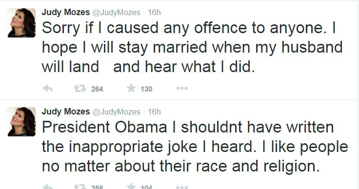Favorite the apology tweet with 130 stars
Viewport: 359px width, 189px height.
coord(131,88)
